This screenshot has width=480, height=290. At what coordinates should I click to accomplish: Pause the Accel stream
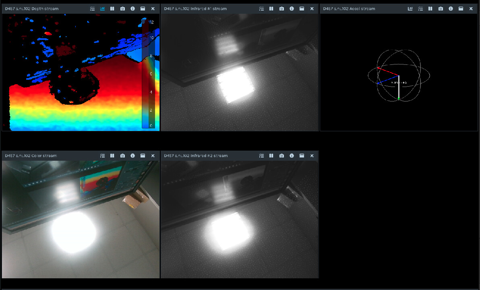pyautogui.click(x=430, y=8)
